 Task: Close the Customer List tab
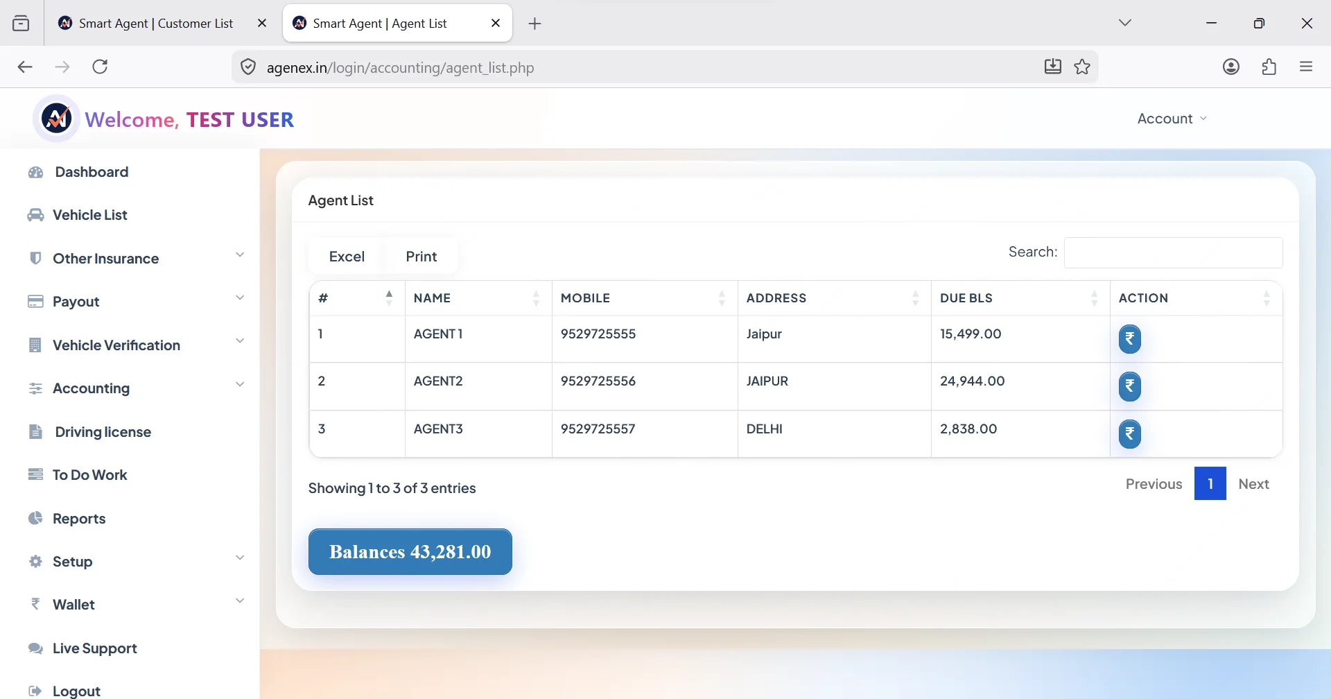pos(262,23)
